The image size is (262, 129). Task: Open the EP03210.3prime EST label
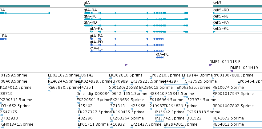[x=165, y=75]
